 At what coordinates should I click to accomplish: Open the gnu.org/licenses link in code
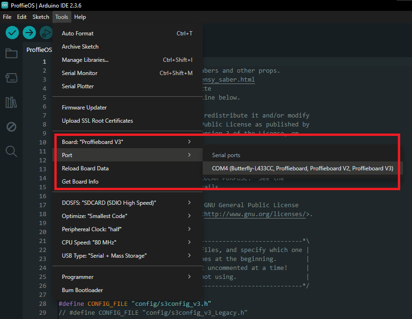[x=255, y=214]
